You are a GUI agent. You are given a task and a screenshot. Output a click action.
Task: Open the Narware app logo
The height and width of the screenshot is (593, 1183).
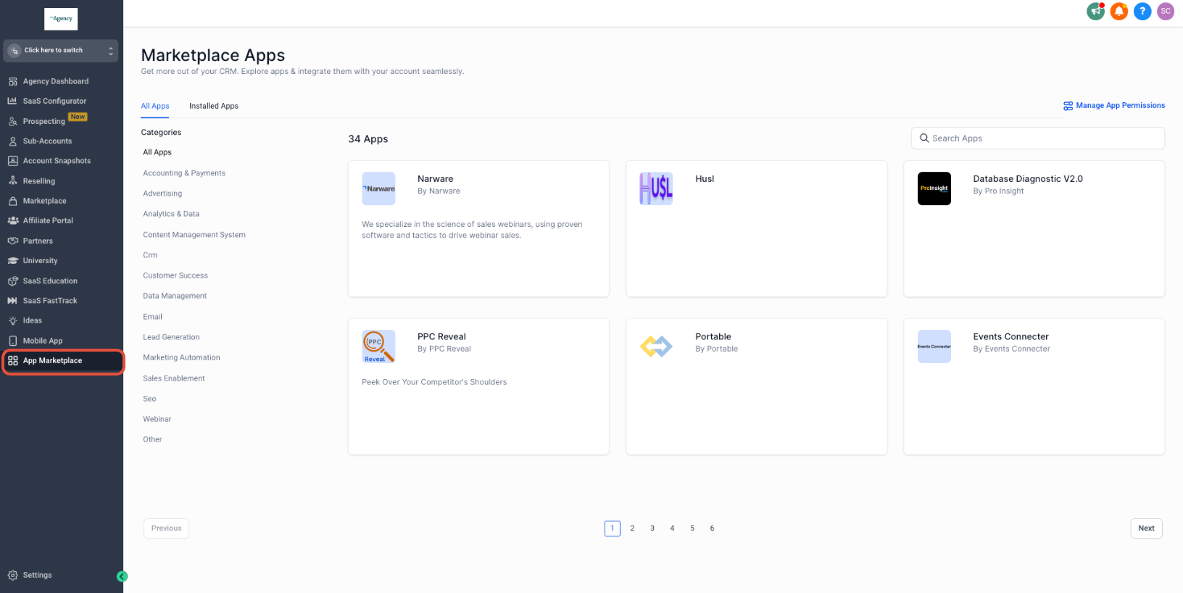point(378,188)
